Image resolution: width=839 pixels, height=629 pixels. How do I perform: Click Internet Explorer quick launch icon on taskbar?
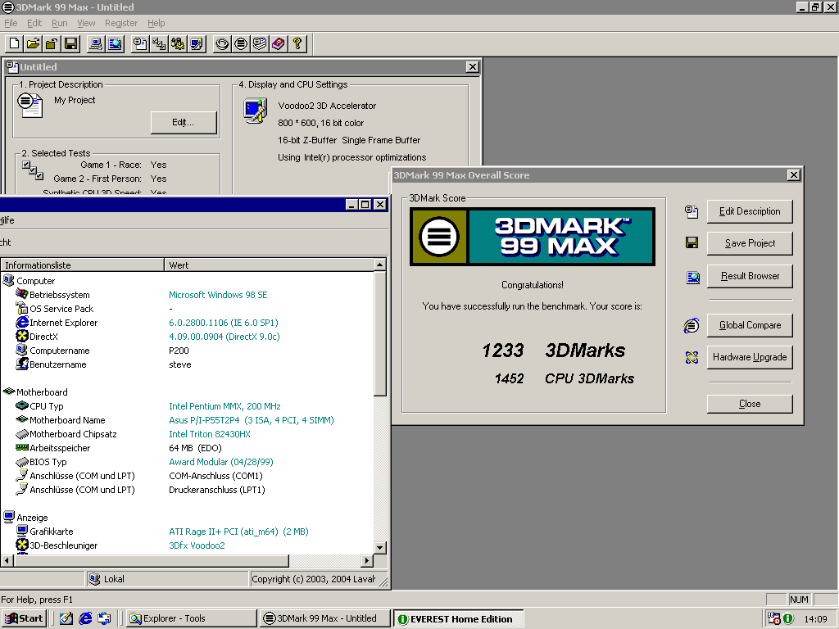click(85, 619)
